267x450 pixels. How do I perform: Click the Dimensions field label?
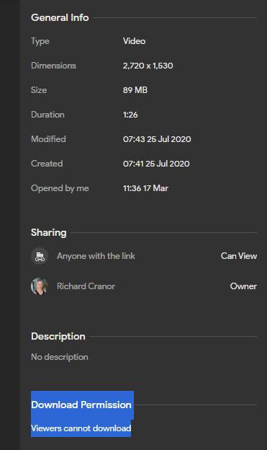pos(53,66)
